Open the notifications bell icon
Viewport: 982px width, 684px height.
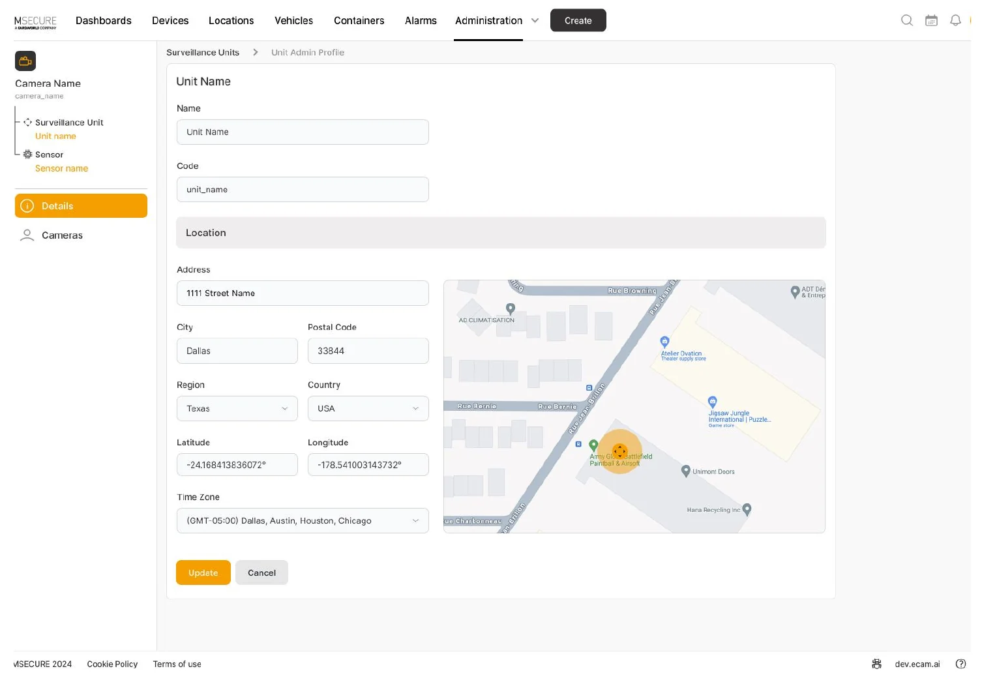(x=955, y=20)
